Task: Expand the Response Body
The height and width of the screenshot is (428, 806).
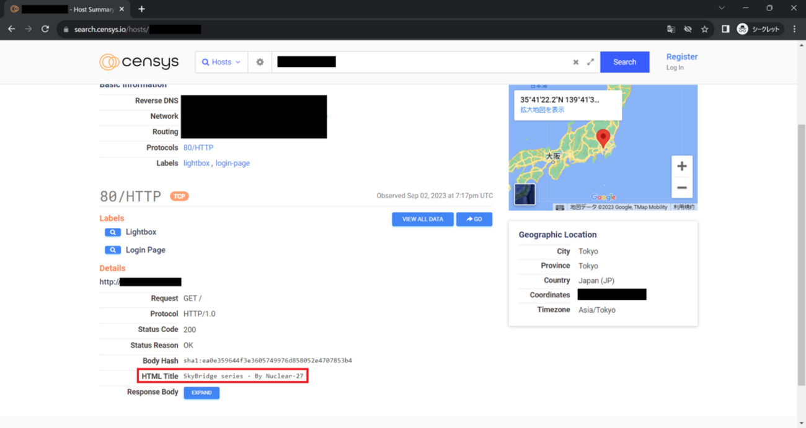Action: 201,393
